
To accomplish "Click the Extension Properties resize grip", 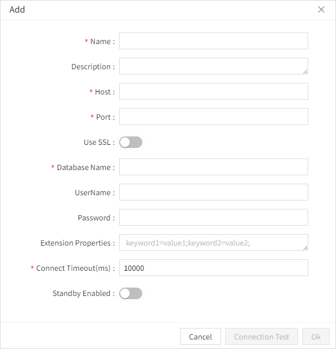I will point(305,248).
